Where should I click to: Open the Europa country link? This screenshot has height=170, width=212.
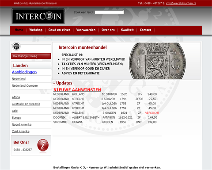17,118
